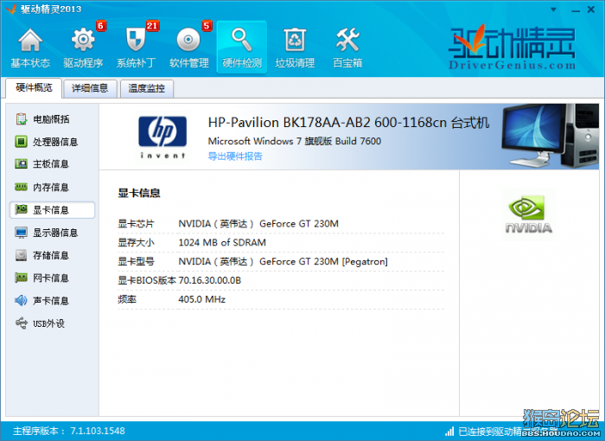Click the NVIDIA logo image

529,214
